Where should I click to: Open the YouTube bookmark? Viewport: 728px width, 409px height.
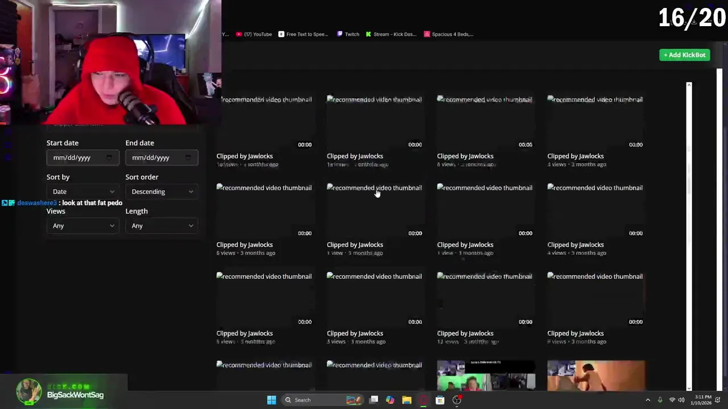pyautogui.click(x=254, y=34)
